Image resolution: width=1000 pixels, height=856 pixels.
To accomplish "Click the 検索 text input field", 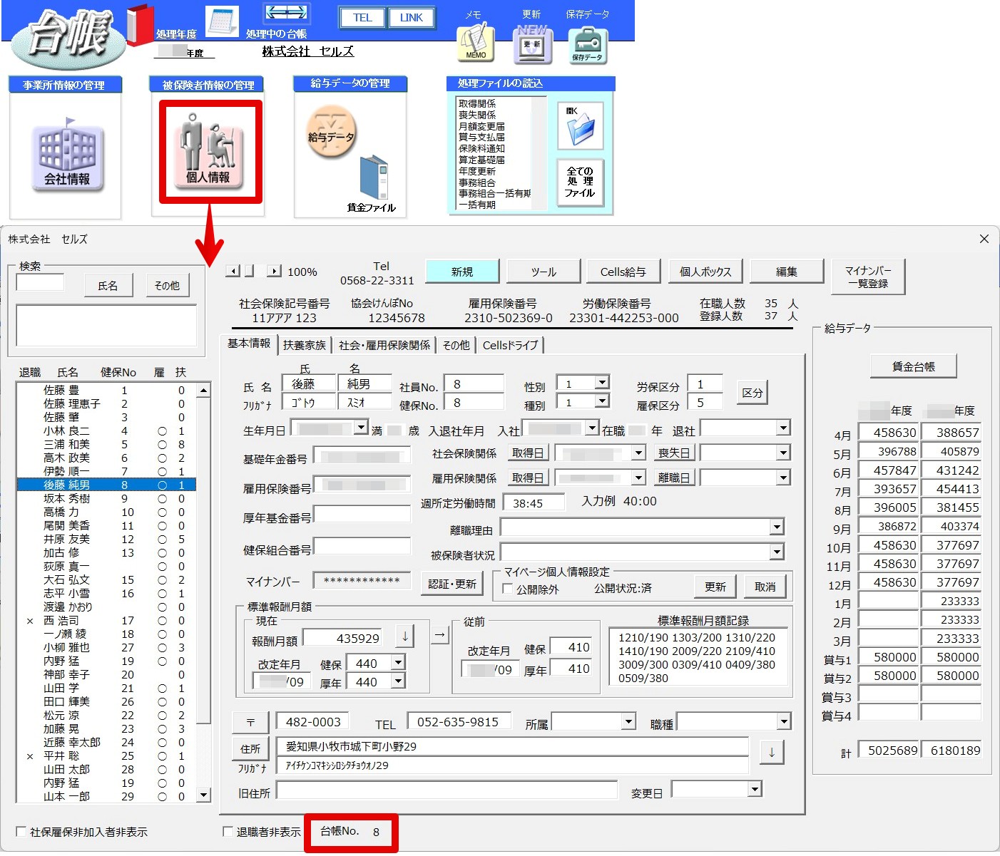I will pyautogui.click(x=40, y=282).
